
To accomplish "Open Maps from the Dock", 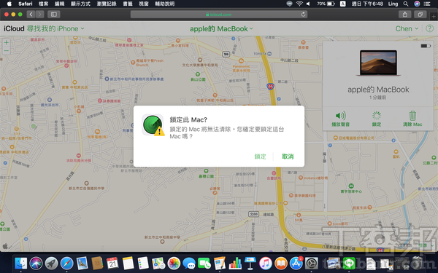I will (x=158, y=263).
